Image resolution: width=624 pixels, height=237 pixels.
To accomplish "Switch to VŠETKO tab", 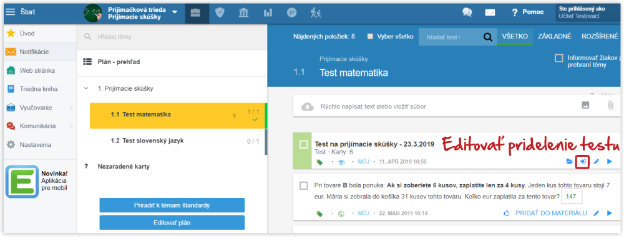I will pyautogui.click(x=515, y=36).
